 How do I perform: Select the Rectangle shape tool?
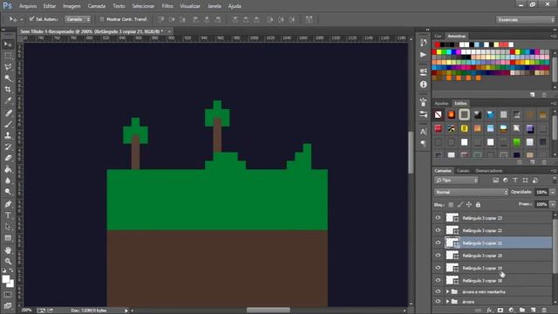[x=8, y=238]
